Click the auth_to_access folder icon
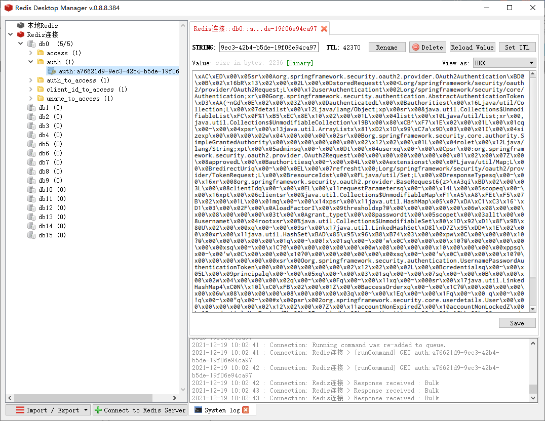Screen dimensions: 545x421 point(41,80)
